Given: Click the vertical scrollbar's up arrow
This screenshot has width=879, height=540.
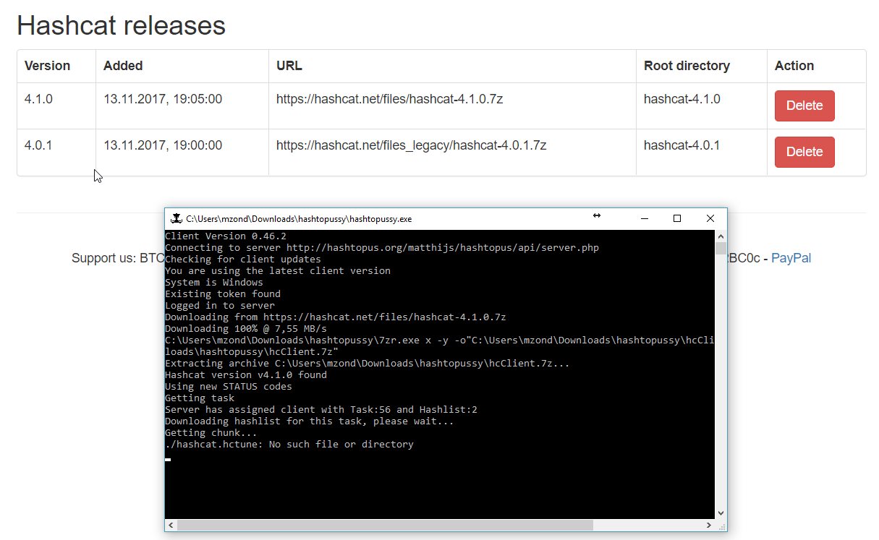Looking at the screenshot, I should tap(721, 235).
